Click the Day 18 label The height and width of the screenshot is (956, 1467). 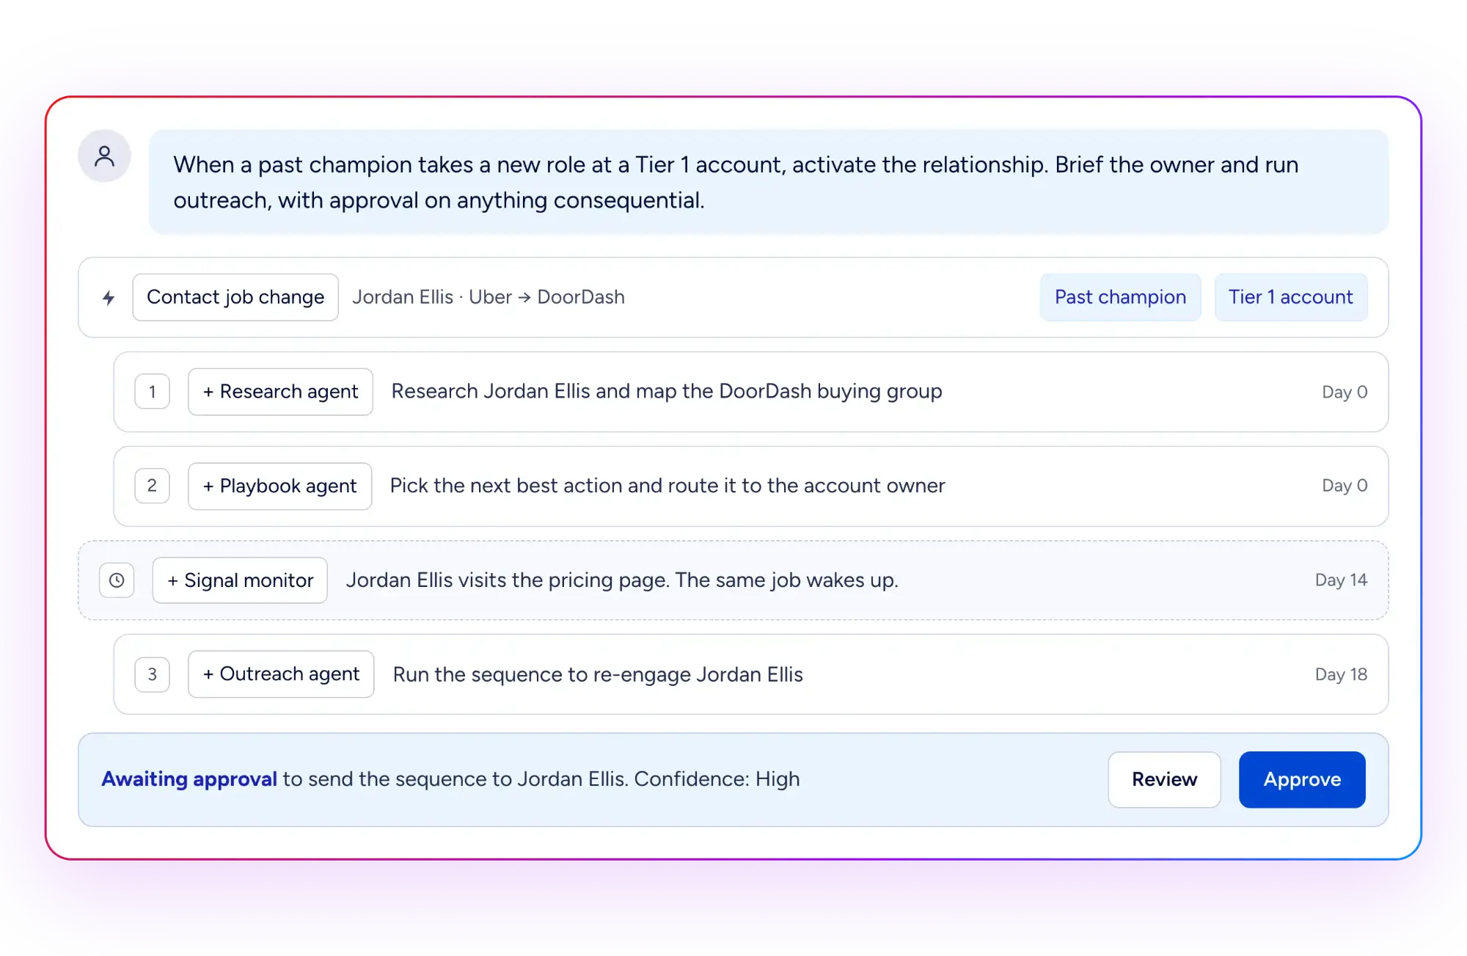click(x=1341, y=674)
